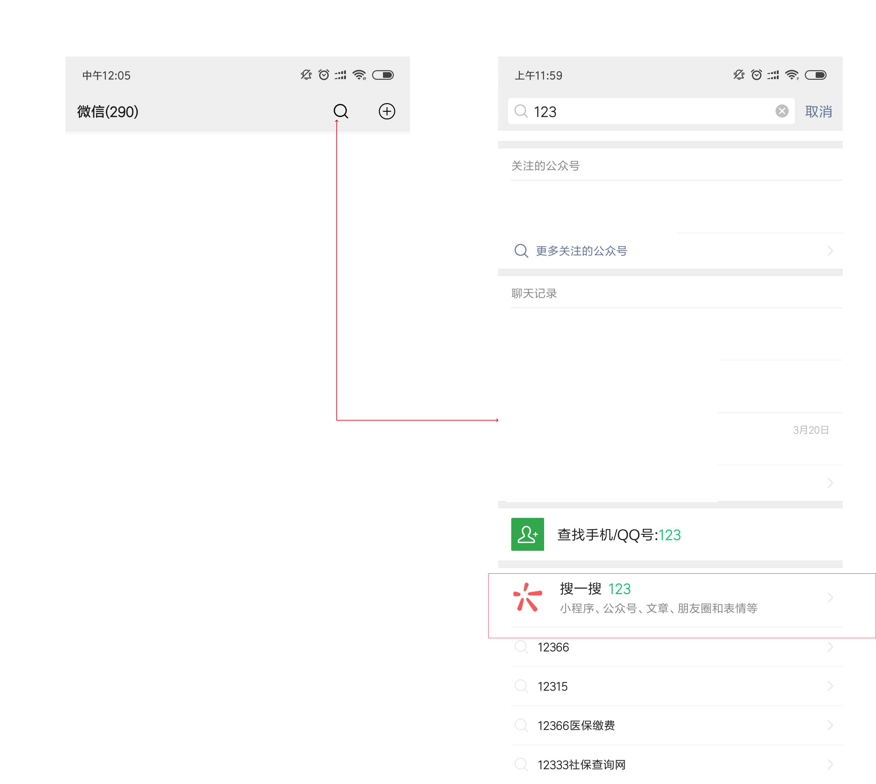
Task: Select 查找手机/QQ号:123 entry
Action: [x=618, y=534]
